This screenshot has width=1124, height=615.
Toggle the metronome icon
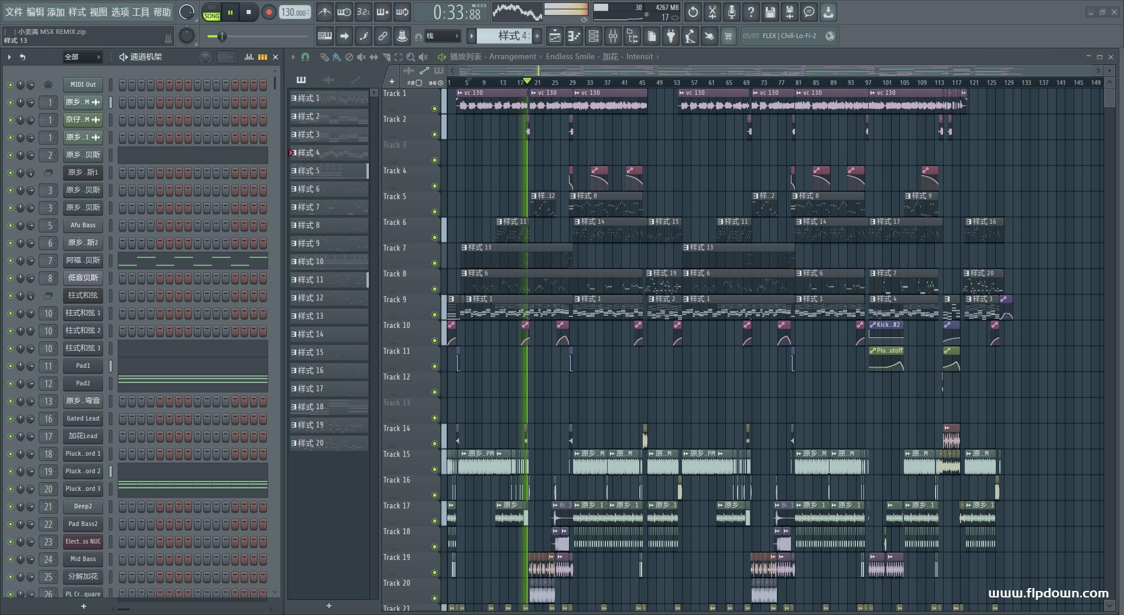[324, 12]
